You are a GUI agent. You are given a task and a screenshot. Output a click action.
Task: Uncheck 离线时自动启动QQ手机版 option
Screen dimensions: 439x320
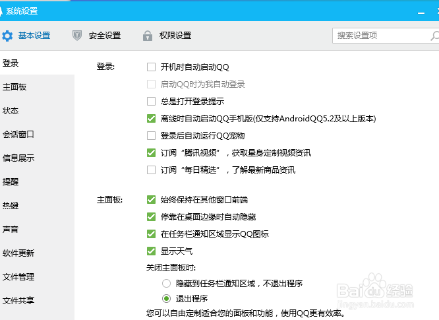(151, 119)
